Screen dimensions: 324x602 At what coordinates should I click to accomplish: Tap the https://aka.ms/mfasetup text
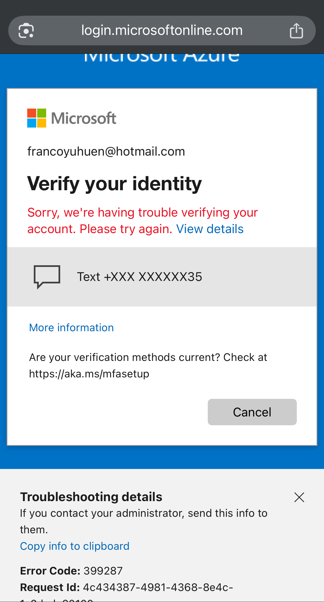89,374
